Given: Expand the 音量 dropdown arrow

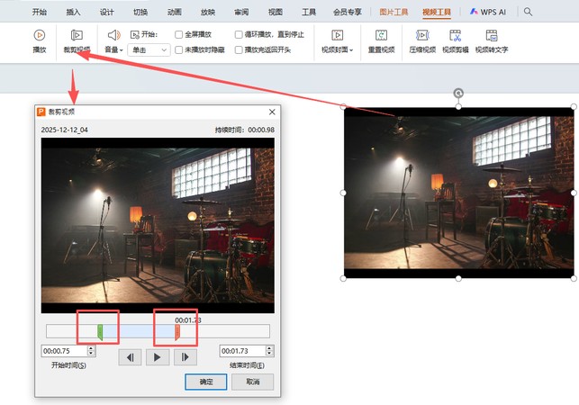Looking at the screenshot, I should (122, 50).
